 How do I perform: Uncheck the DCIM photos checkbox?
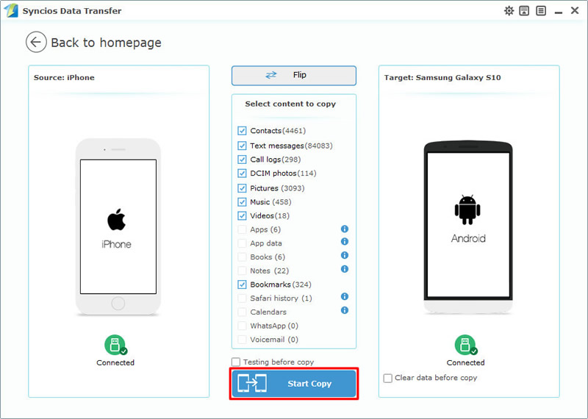point(242,173)
